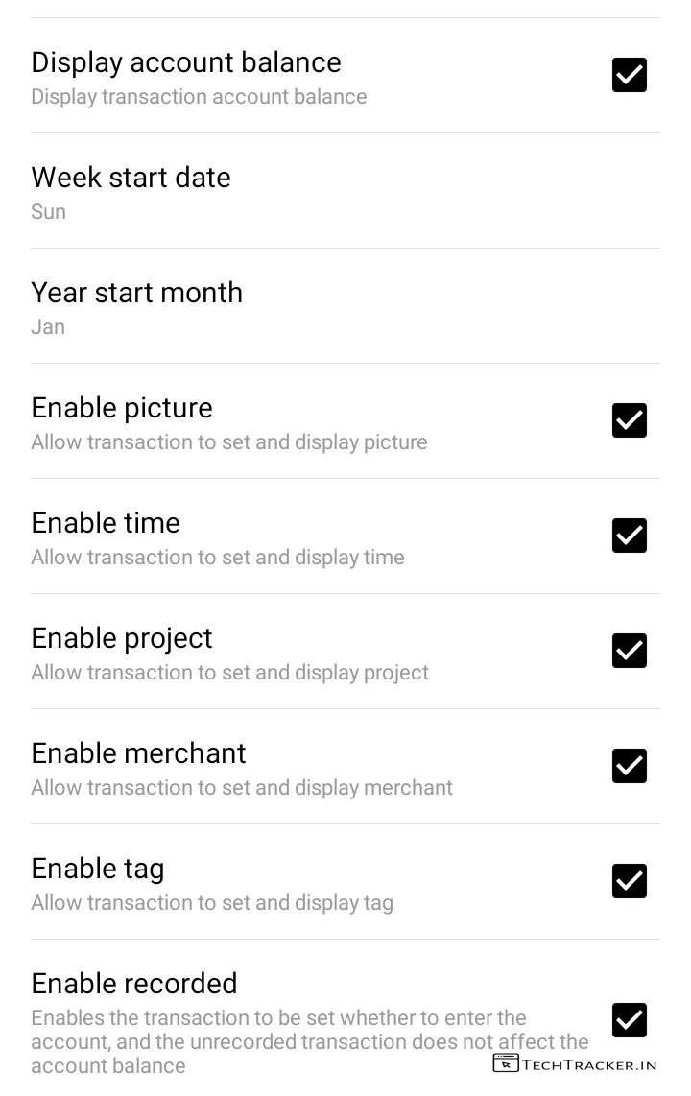Image resolution: width=691 pixels, height=1096 pixels.
Task: Uncheck the Display account balance checkbox
Action: click(630, 75)
